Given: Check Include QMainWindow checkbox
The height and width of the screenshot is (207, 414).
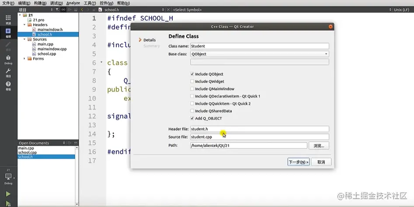Looking at the screenshot, I should (192, 89).
